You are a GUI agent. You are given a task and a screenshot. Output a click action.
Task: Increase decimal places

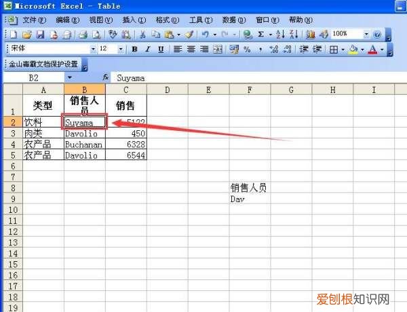click(x=274, y=49)
